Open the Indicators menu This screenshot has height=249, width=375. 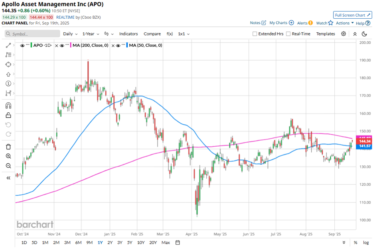(128, 34)
